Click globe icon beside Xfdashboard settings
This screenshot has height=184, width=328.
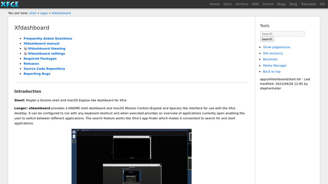25,53
